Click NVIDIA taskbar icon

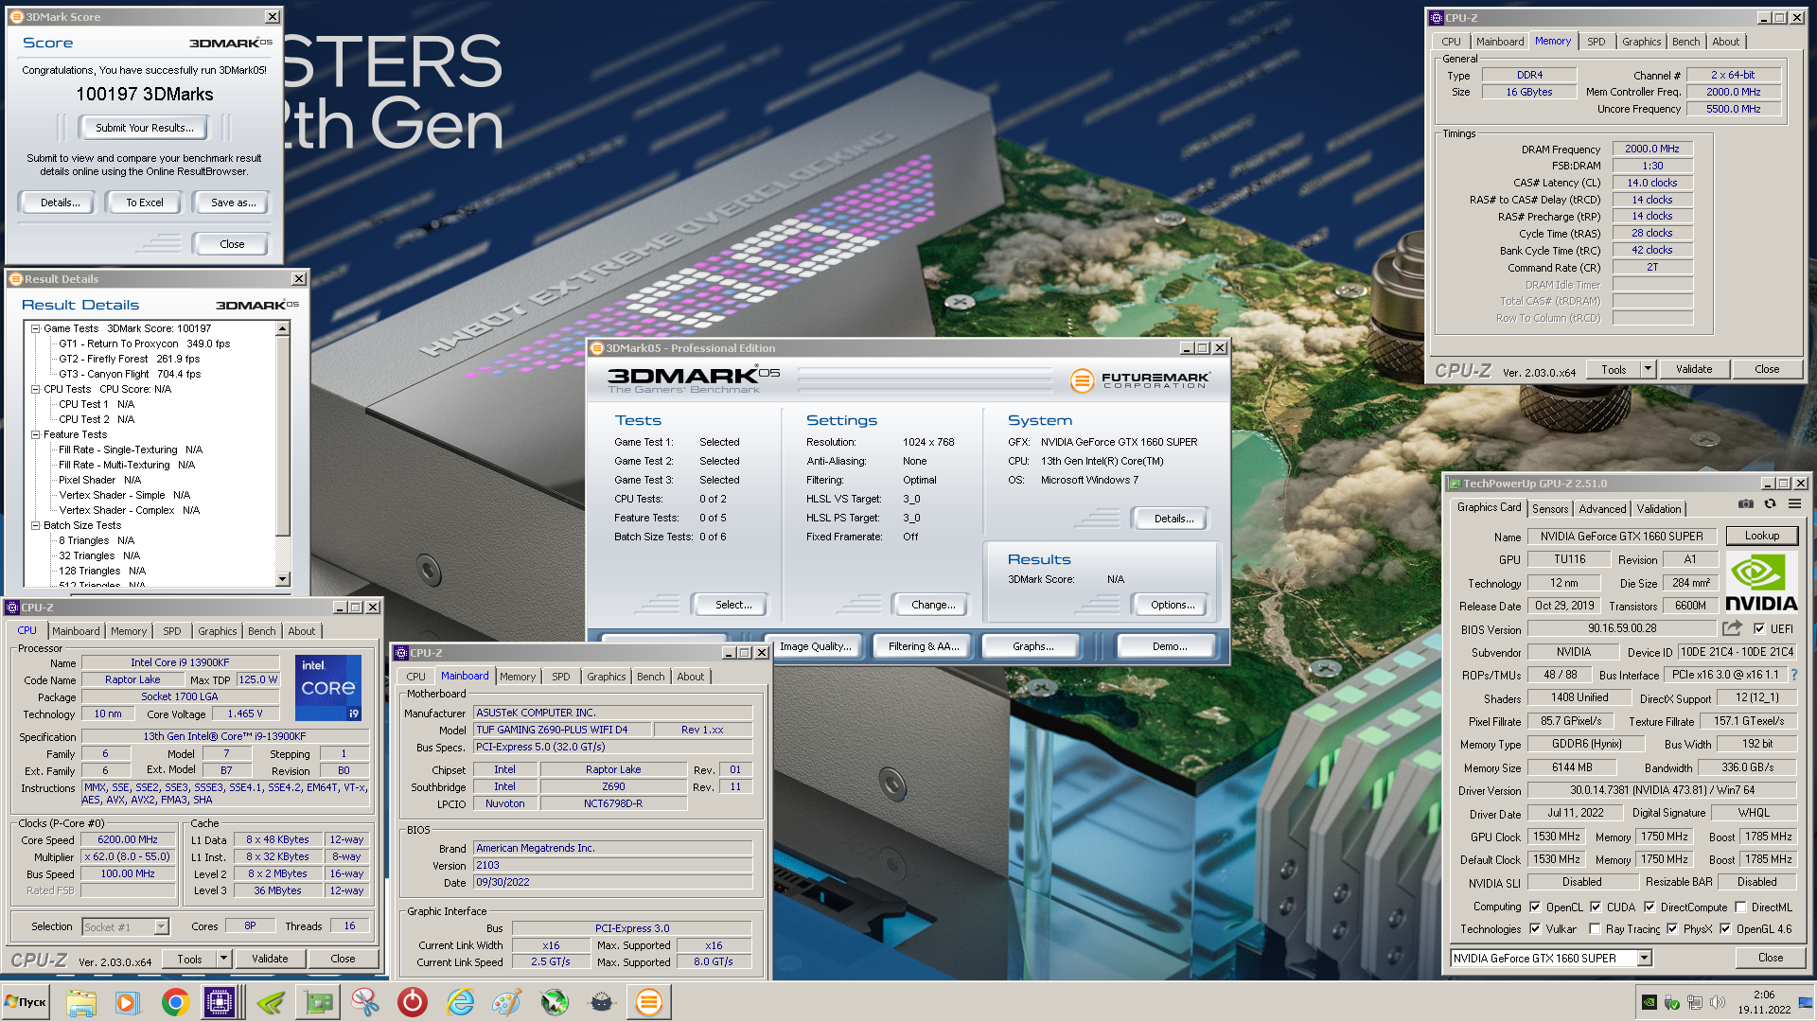click(271, 1002)
